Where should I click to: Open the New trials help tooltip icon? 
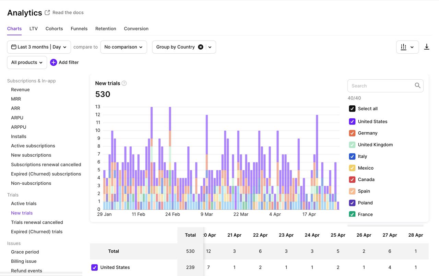point(124,83)
